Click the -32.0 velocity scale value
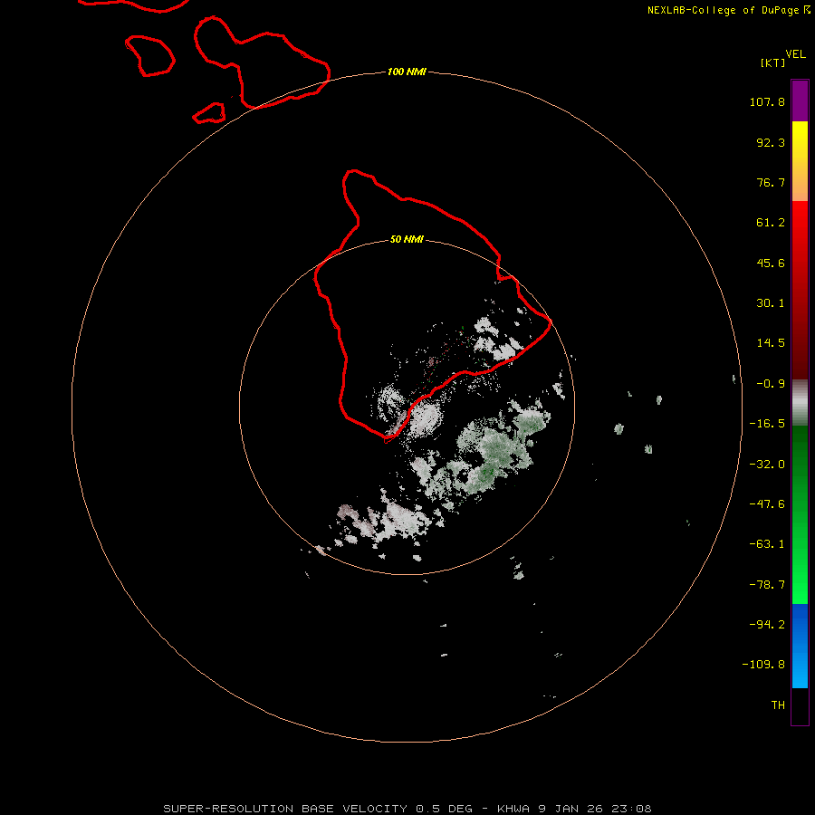 pos(767,465)
